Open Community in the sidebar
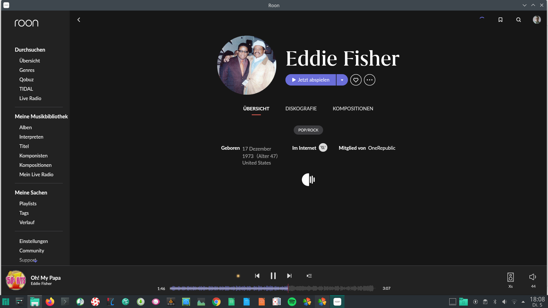Viewport: 548px width, 308px height. tap(32, 251)
